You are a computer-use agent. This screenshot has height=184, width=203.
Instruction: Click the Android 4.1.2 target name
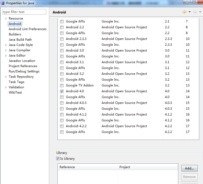[x=76, y=114]
